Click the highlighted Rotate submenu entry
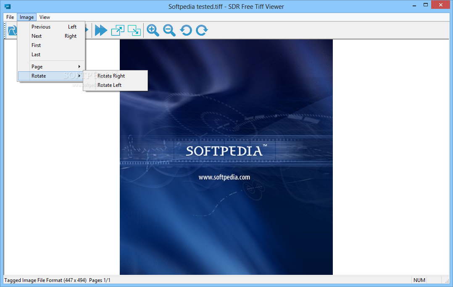The image size is (453, 287). click(51, 76)
